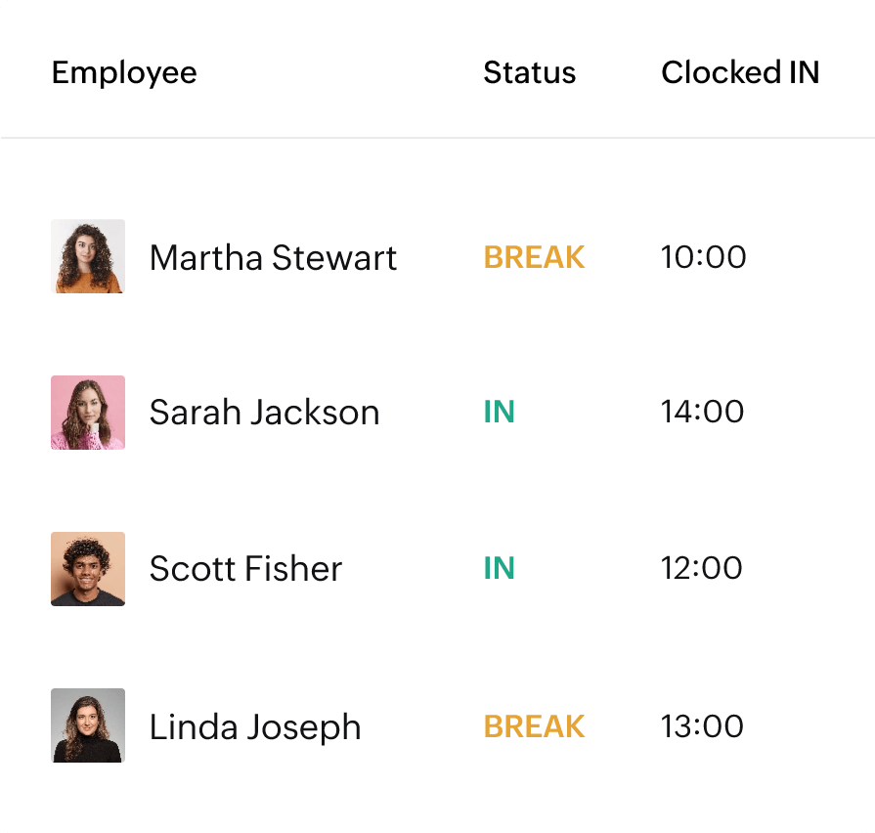Image resolution: width=875 pixels, height=833 pixels.
Task: Click the IN status for Scott Fisher
Action: click(501, 568)
